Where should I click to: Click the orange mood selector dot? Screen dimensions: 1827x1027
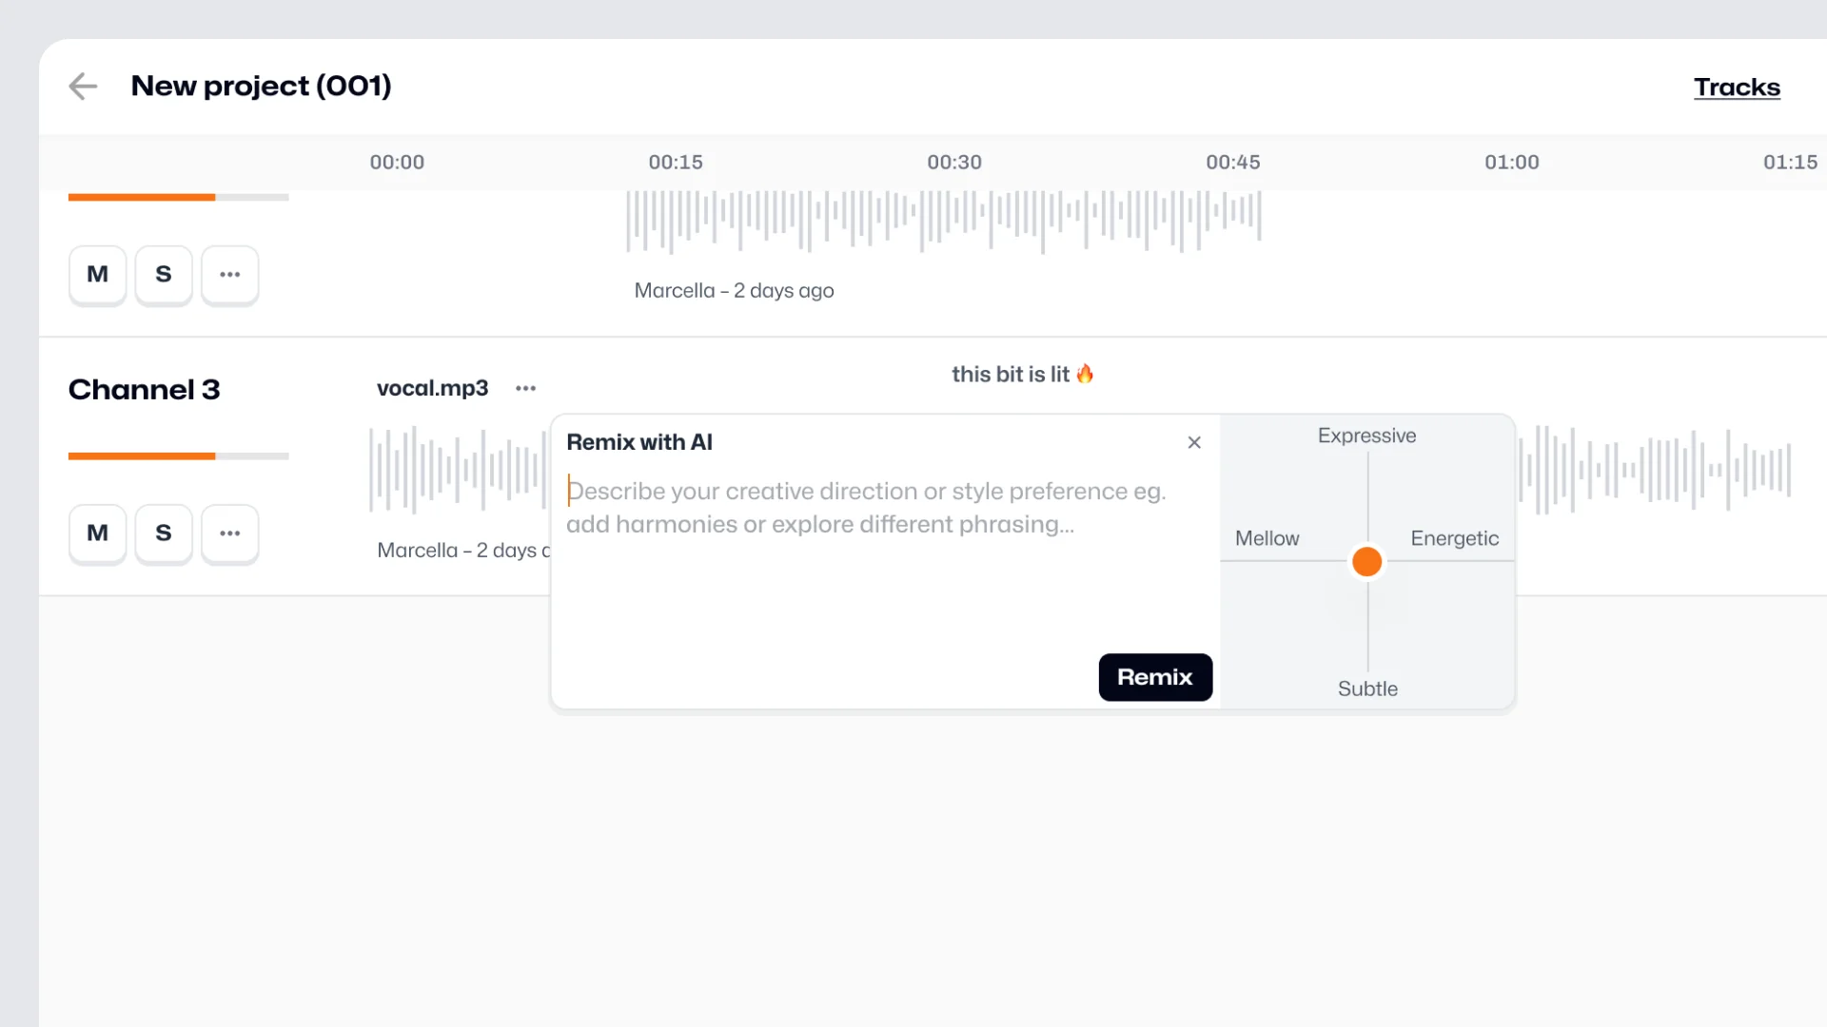[x=1366, y=562]
